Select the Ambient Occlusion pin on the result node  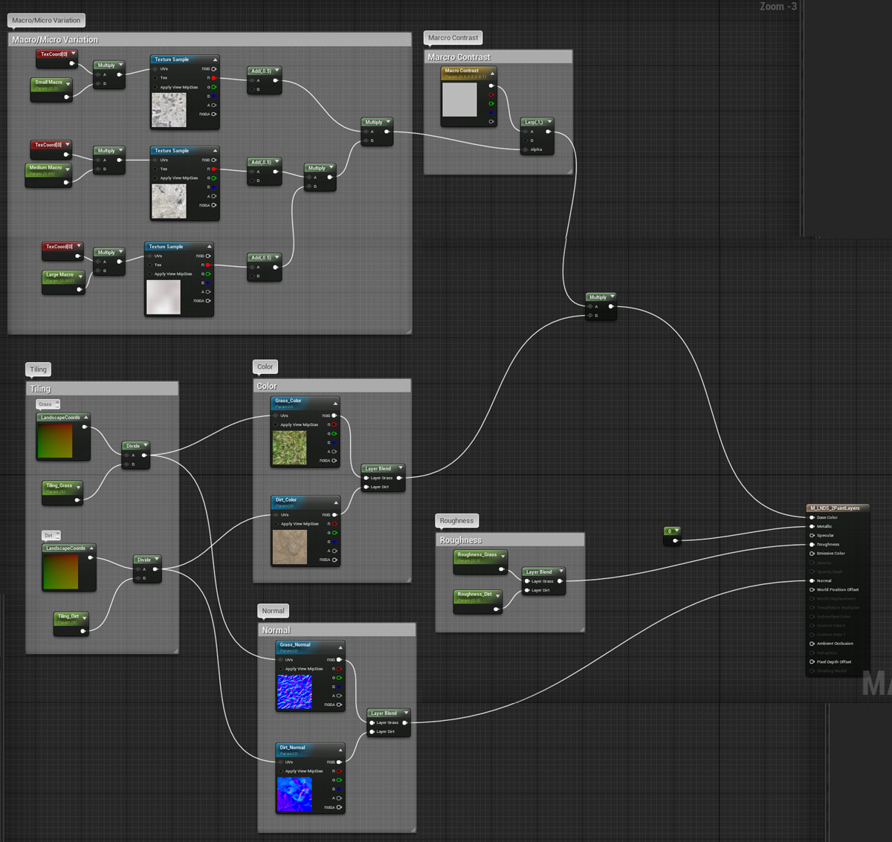(x=812, y=644)
